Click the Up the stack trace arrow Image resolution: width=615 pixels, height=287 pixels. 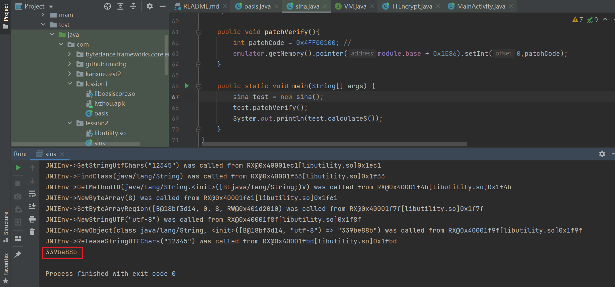[32, 168]
